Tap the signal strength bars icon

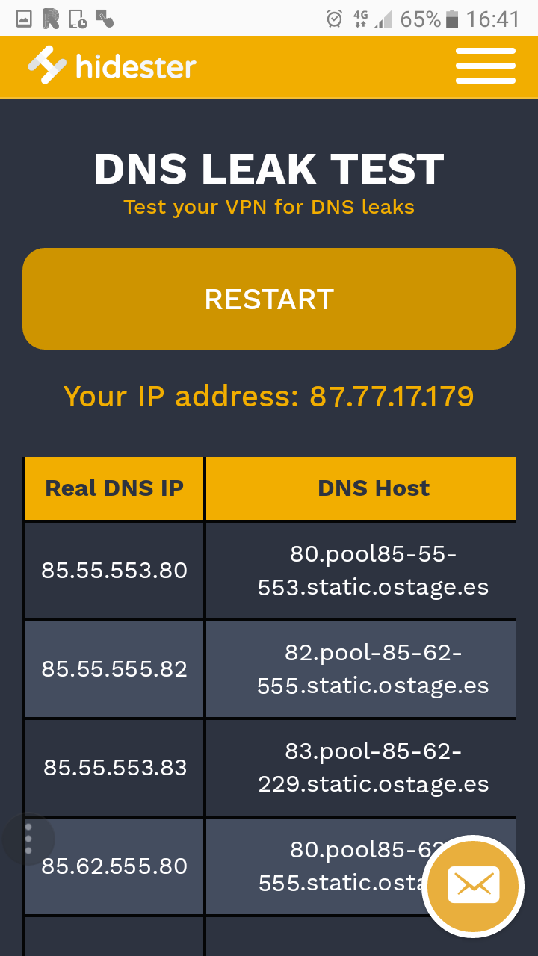(x=384, y=19)
